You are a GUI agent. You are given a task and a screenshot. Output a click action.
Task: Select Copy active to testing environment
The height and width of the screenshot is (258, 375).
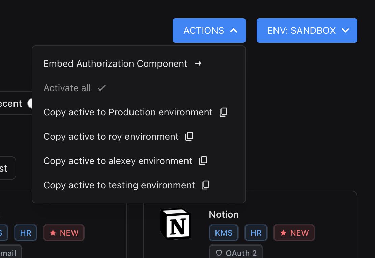click(x=119, y=185)
